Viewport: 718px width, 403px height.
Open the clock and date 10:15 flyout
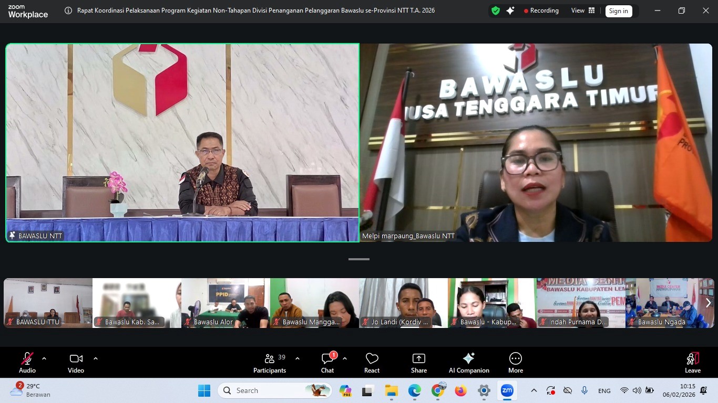679,390
